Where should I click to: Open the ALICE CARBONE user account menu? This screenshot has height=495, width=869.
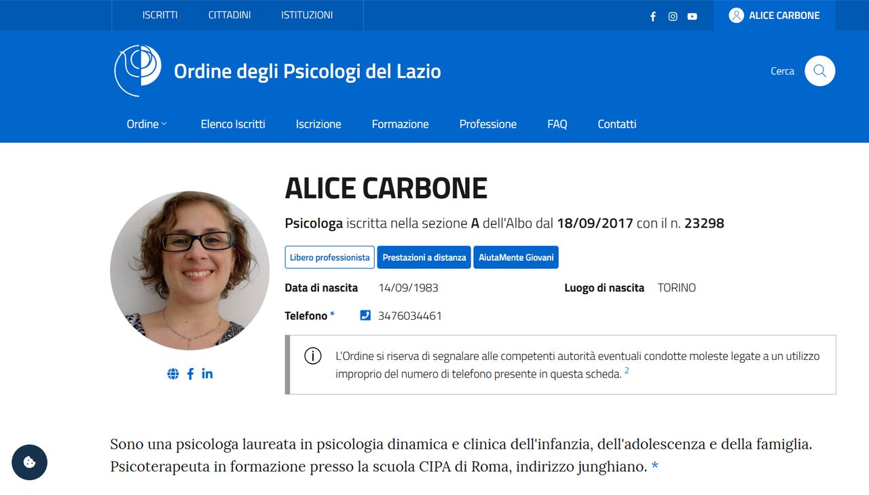pyautogui.click(x=774, y=16)
